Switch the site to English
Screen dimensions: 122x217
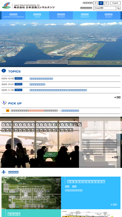pyautogui.click(x=115, y=3)
